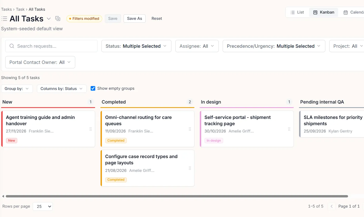Image resolution: width=364 pixels, height=217 pixels.
Task: Open Portal Contact Owner dropdown
Action: tap(40, 62)
